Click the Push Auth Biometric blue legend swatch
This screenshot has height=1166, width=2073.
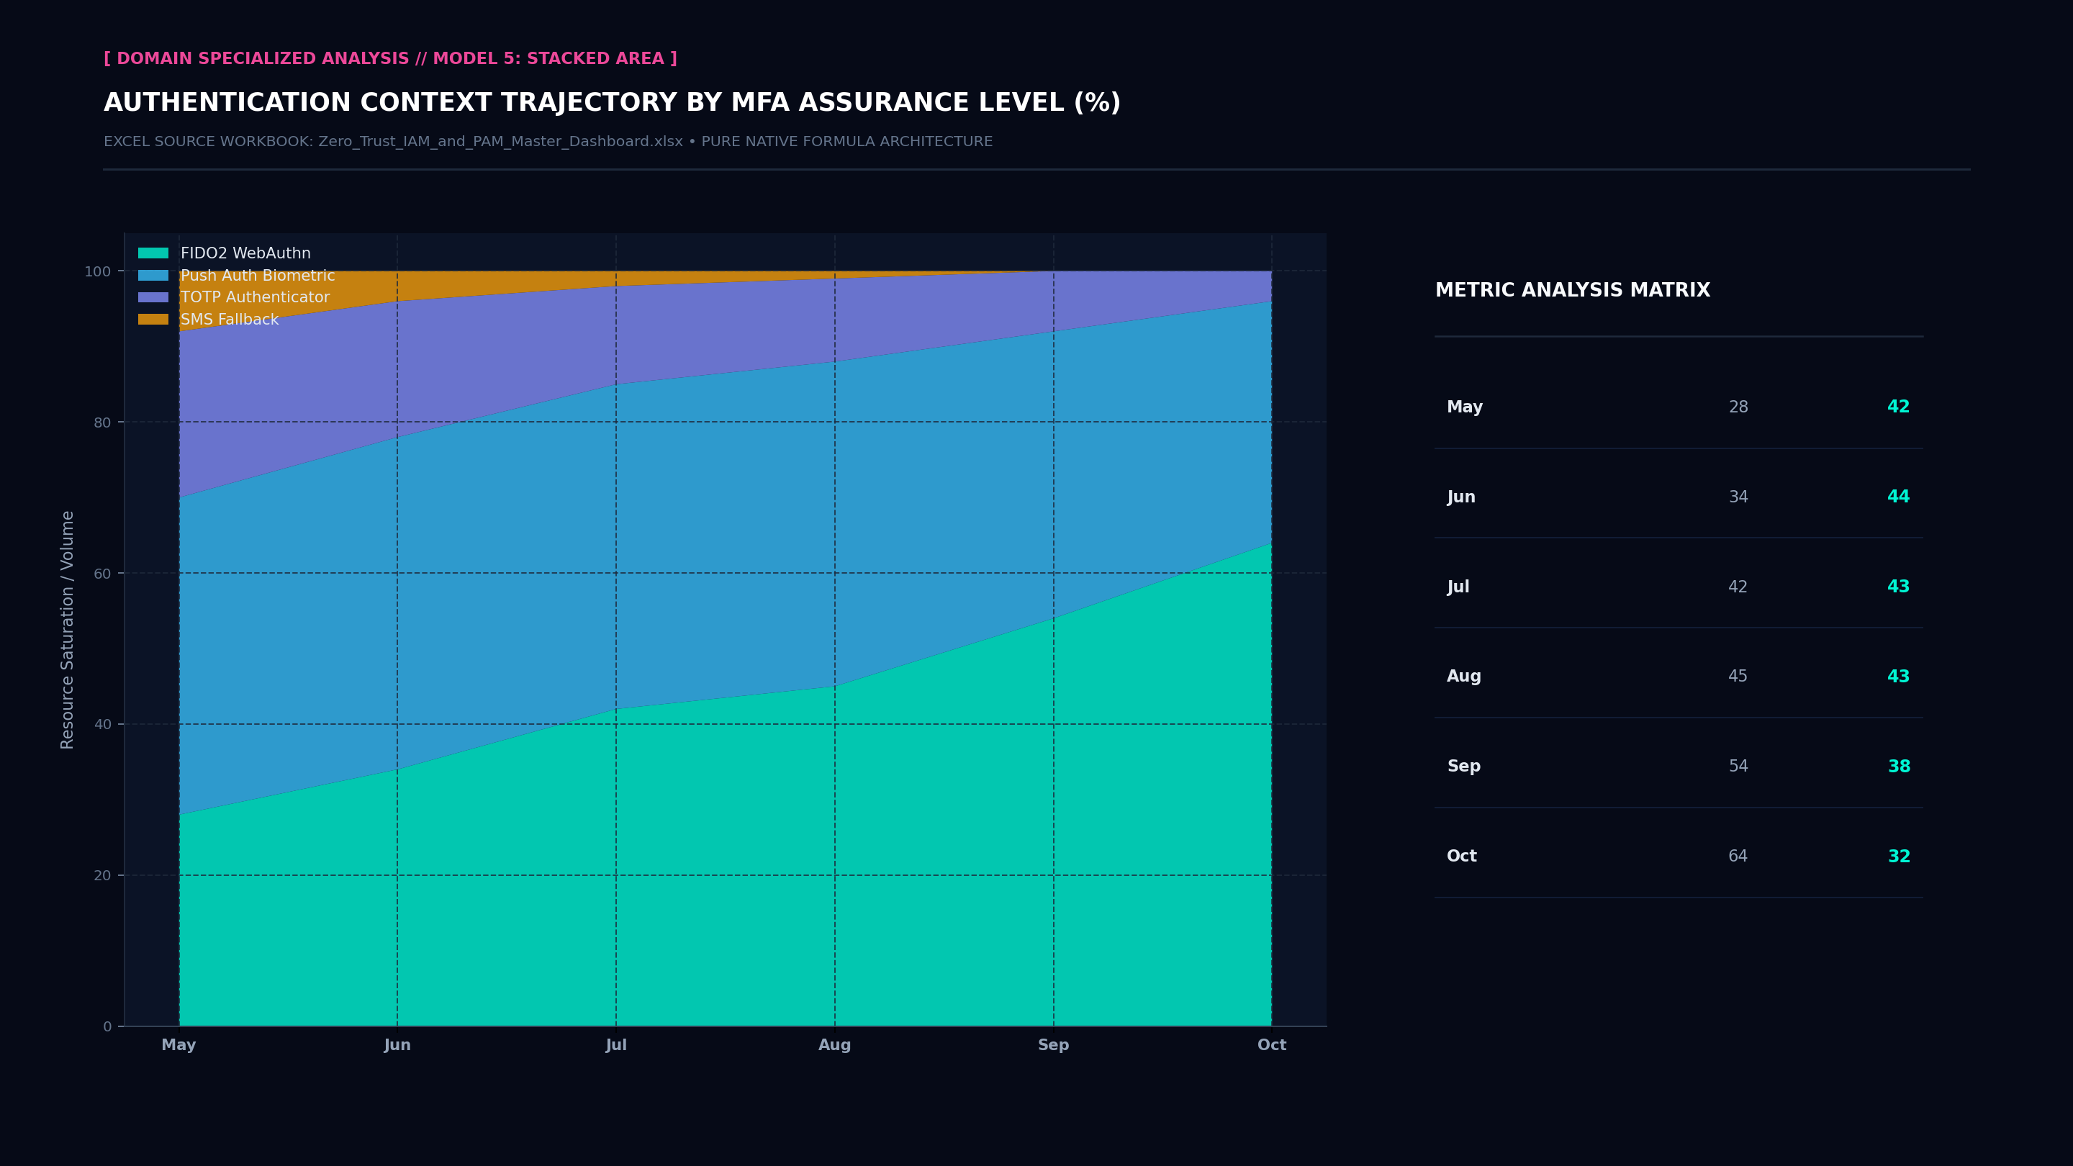click(153, 275)
